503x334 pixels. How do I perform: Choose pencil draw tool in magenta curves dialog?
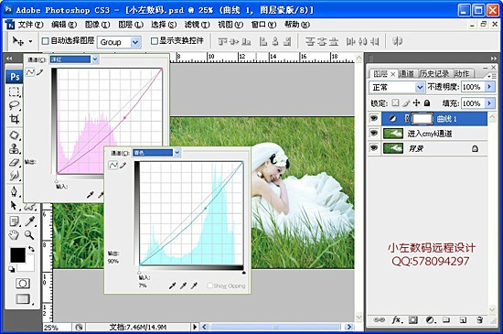[39, 72]
